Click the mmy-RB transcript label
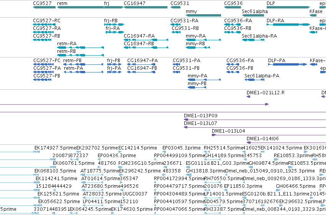The image size is (326, 215). point(195,44)
